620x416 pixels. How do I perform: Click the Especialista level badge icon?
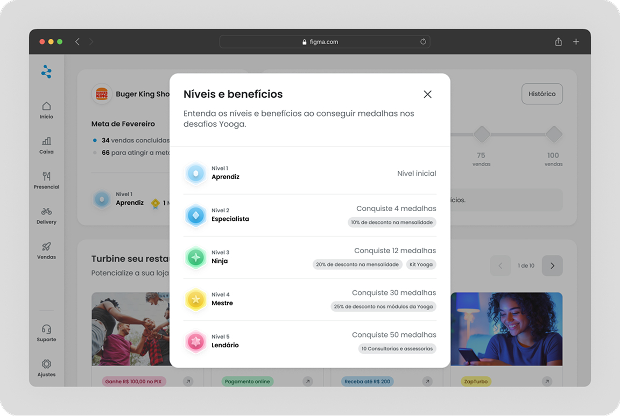195,216
